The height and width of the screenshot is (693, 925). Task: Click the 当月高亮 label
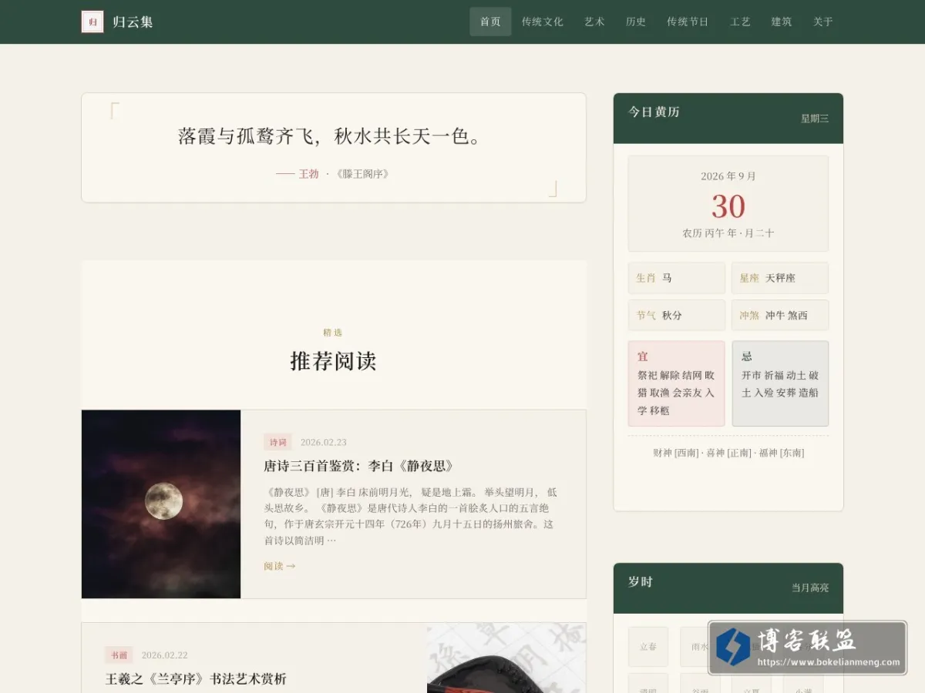(x=810, y=588)
